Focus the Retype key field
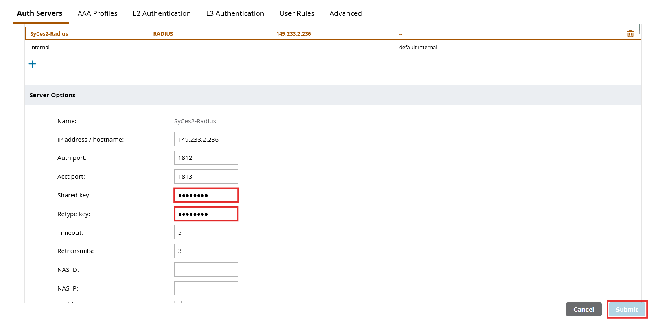Screen dimensions: 649x319 coord(206,214)
